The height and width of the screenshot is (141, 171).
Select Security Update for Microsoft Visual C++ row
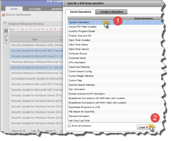click(36, 56)
